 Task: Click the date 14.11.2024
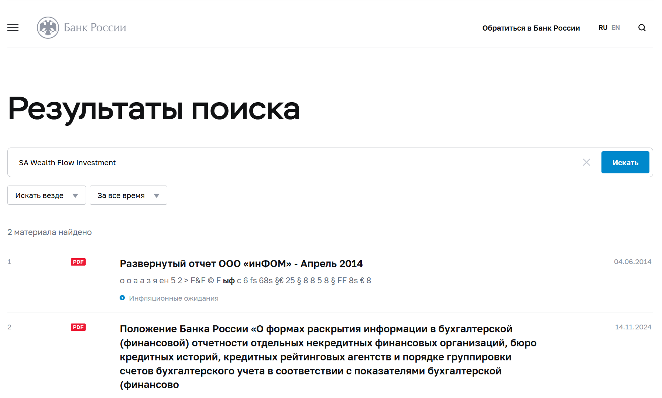[x=633, y=327]
